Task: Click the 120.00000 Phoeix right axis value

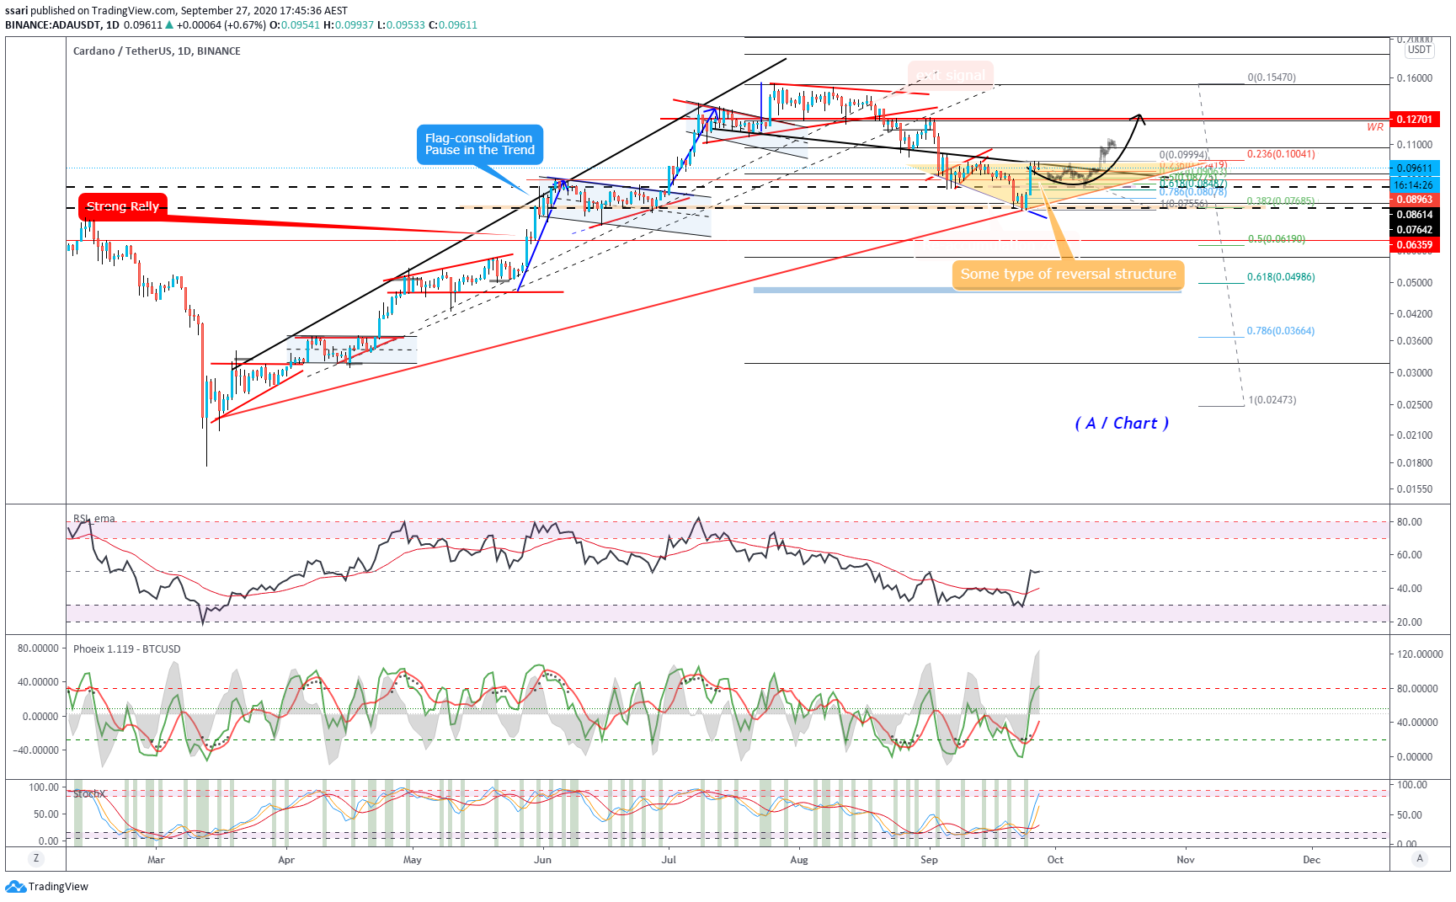Action: click(x=1420, y=654)
